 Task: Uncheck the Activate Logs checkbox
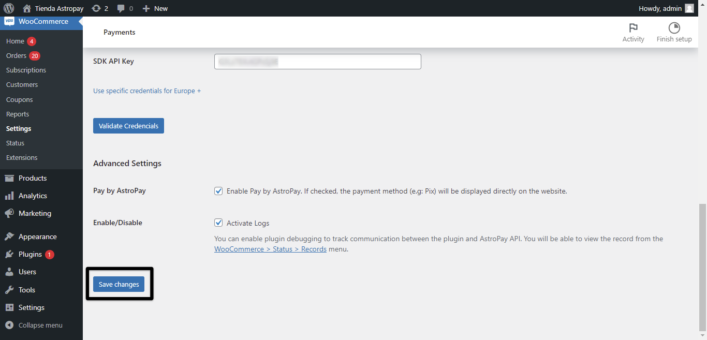(x=218, y=223)
